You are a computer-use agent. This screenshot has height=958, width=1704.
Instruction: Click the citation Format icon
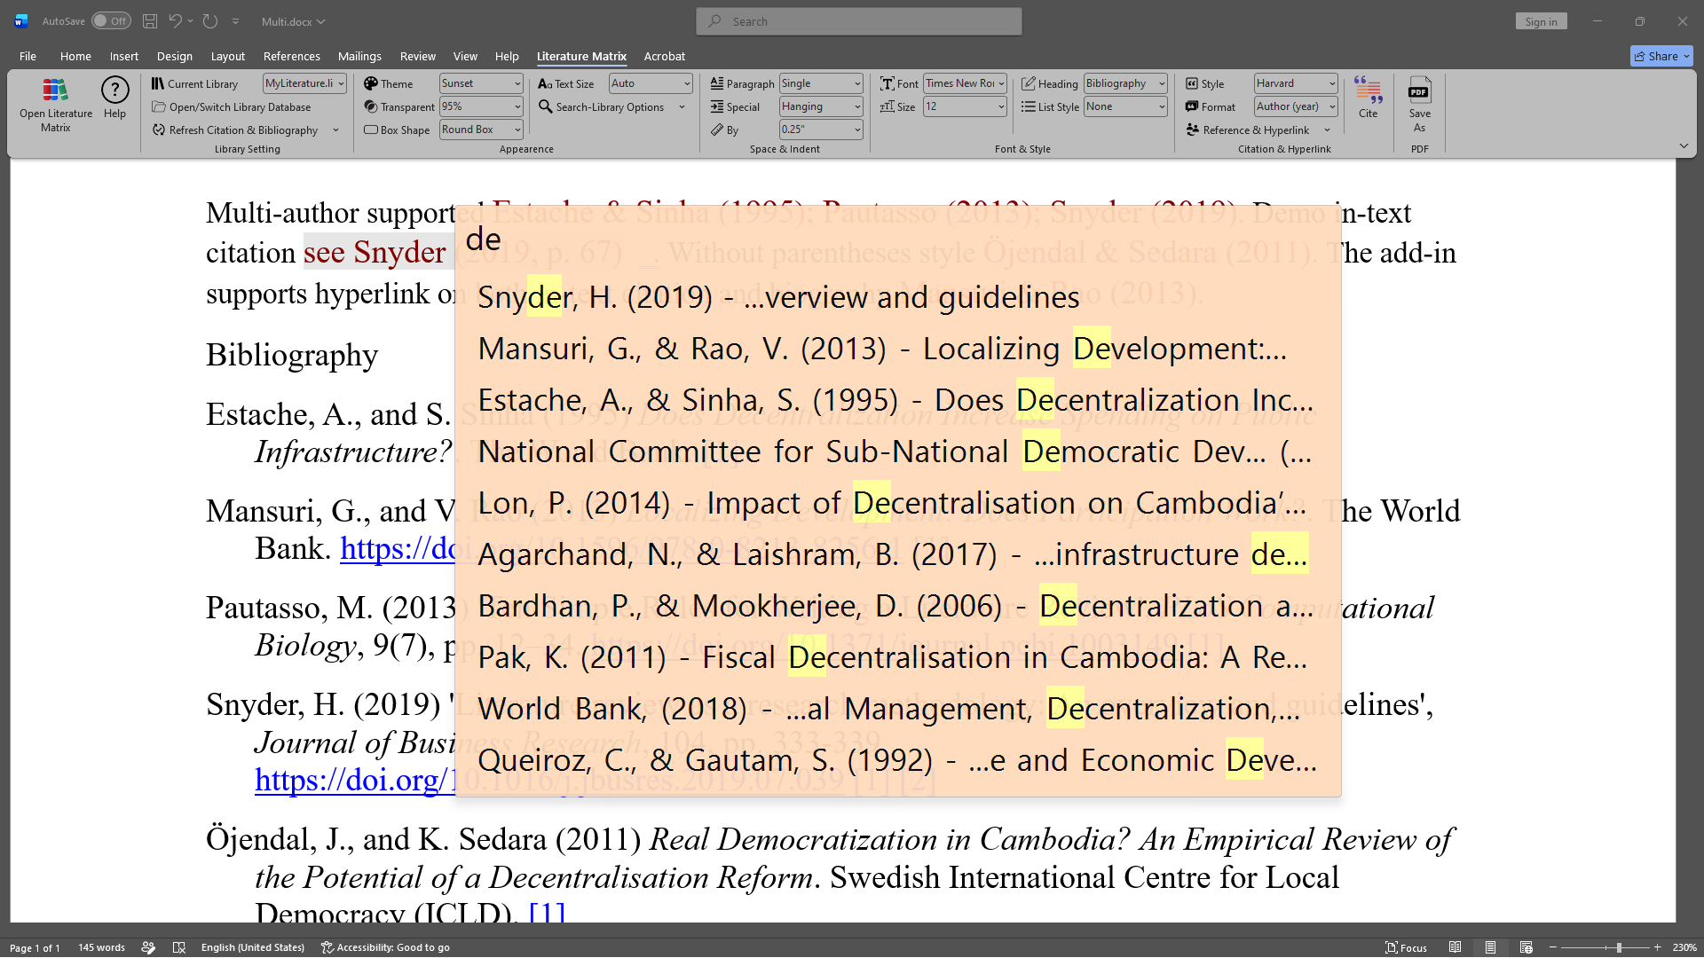1192,106
